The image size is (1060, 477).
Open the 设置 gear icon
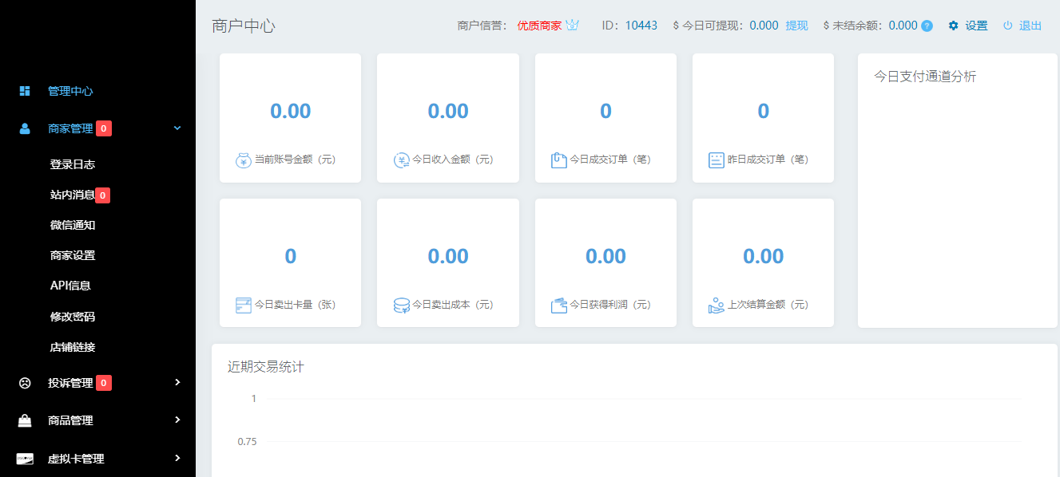click(x=952, y=26)
